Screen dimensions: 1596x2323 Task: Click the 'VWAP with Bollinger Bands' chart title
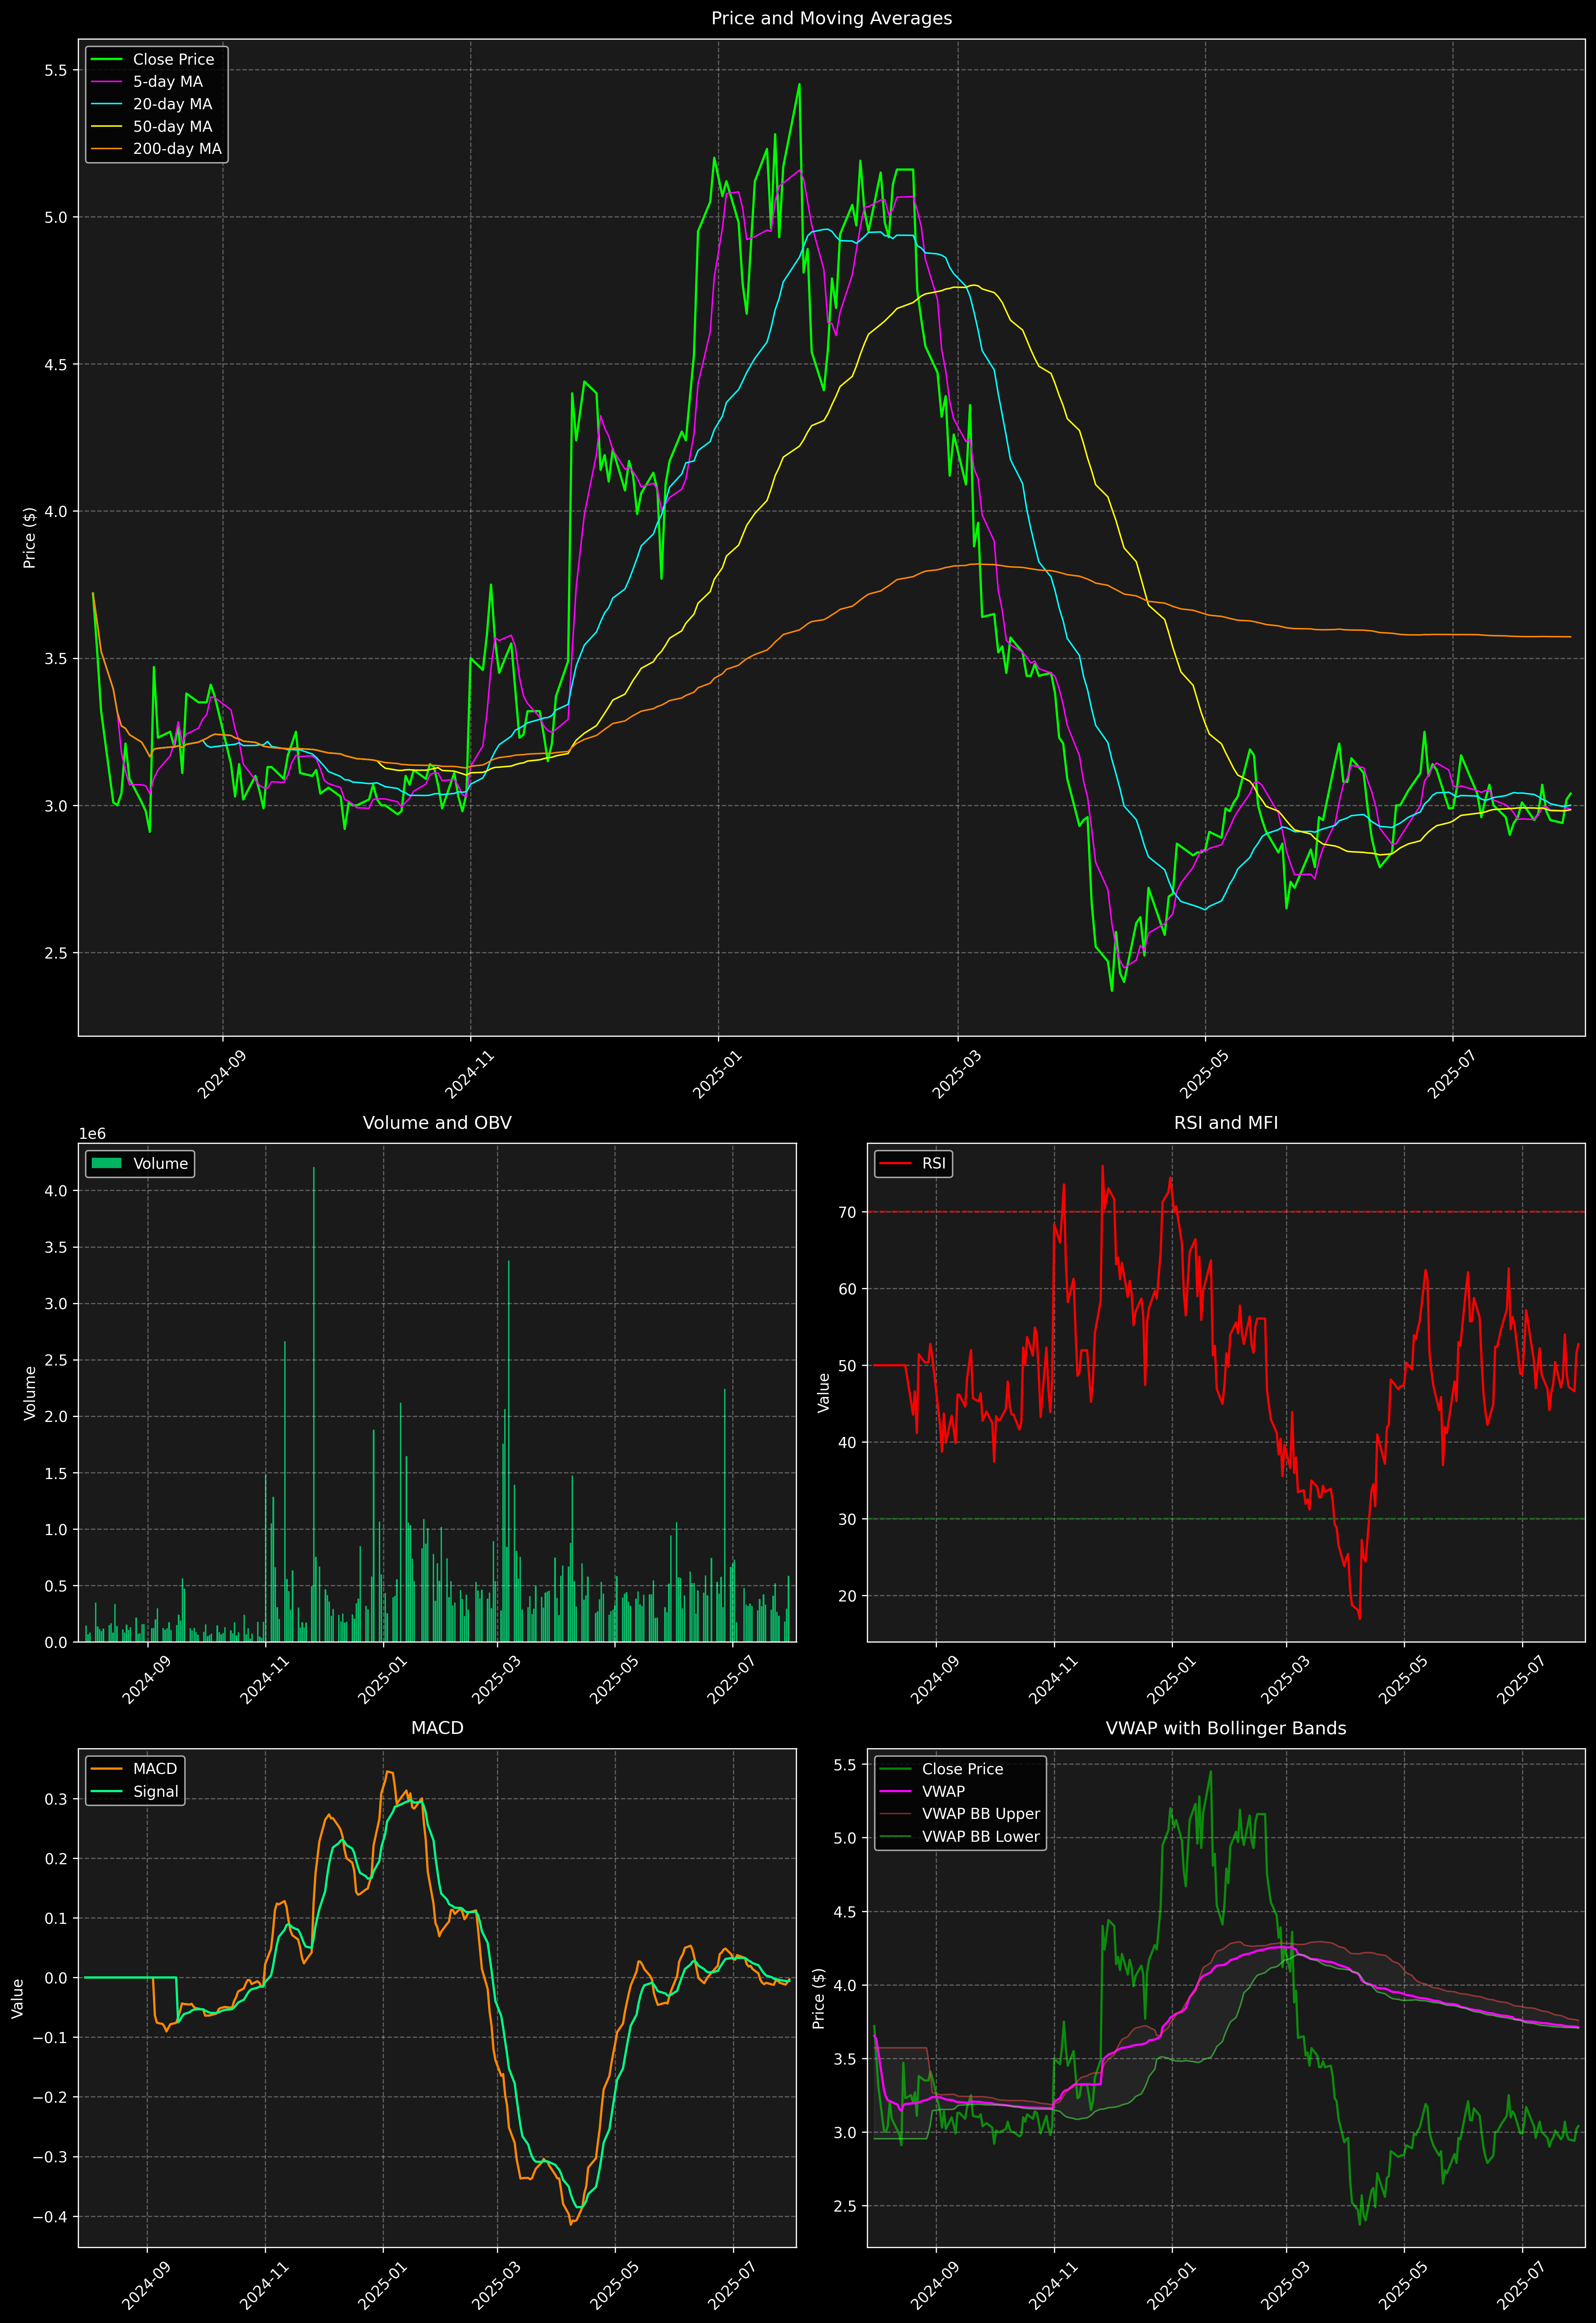[x=1226, y=1728]
